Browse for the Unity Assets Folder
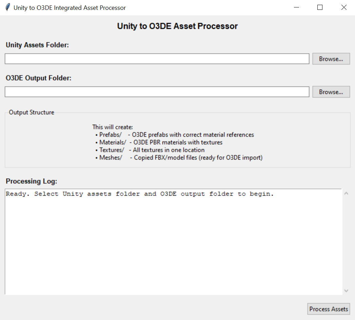 coord(331,59)
